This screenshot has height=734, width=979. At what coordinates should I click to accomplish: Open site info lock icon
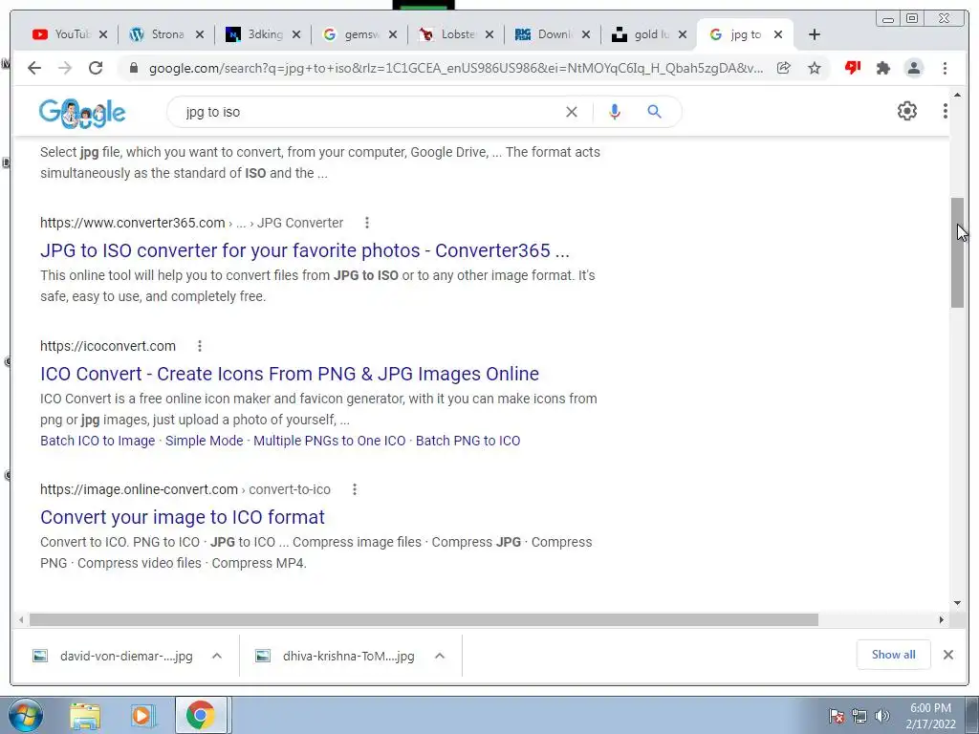pos(133,68)
